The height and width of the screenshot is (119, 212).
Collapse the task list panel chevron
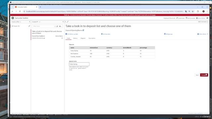(63, 22)
